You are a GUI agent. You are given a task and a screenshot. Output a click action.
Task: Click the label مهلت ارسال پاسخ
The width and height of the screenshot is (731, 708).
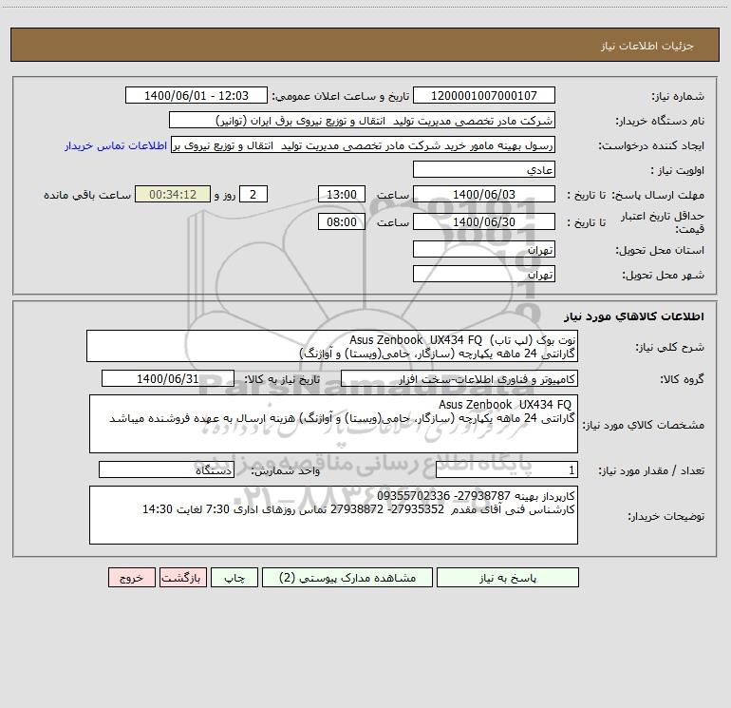pyautogui.click(x=658, y=195)
